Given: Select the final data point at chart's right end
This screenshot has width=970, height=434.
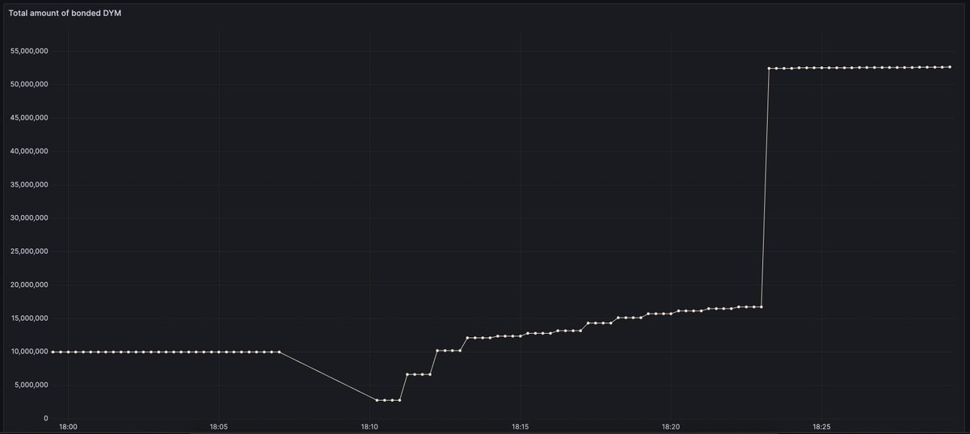Looking at the screenshot, I should (950, 67).
